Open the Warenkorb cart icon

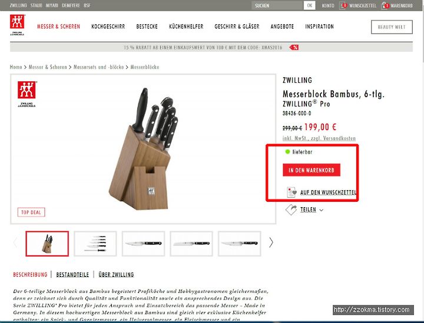385,5
